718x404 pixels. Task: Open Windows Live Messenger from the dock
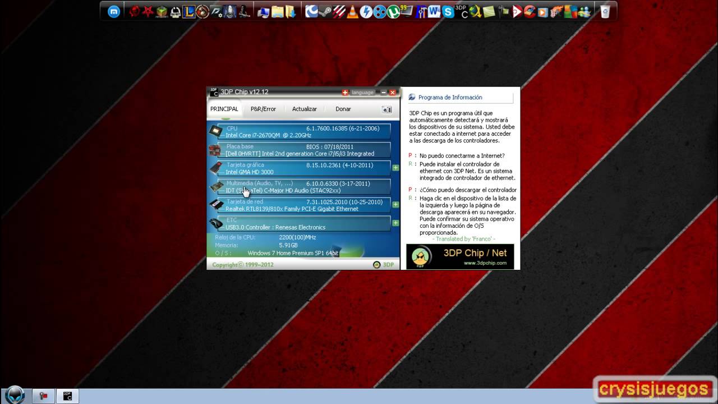[x=583, y=11]
